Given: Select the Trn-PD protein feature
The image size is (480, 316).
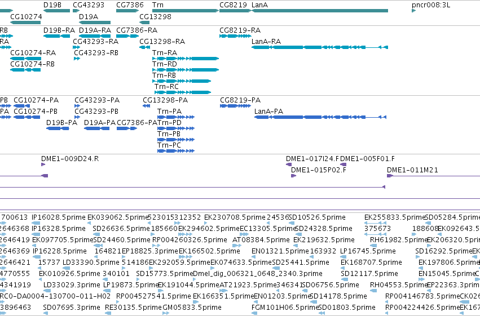Looking at the screenshot, I should pyautogui.click(x=176, y=128).
